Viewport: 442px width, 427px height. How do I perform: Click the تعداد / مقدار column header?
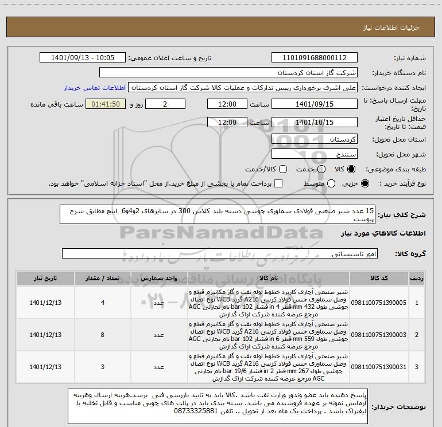click(x=103, y=279)
